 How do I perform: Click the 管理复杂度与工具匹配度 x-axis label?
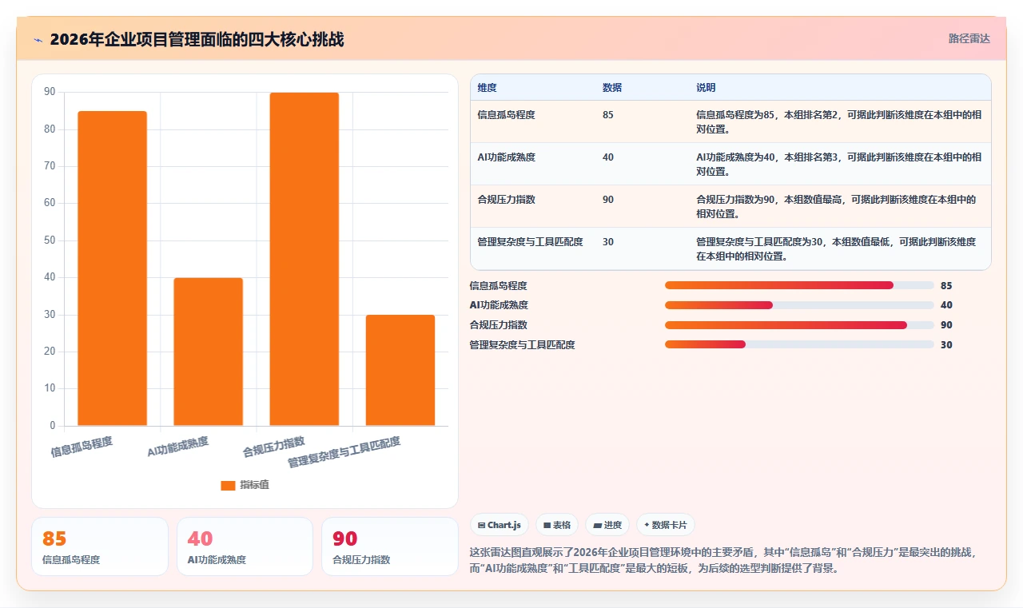pyautogui.click(x=344, y=452)
